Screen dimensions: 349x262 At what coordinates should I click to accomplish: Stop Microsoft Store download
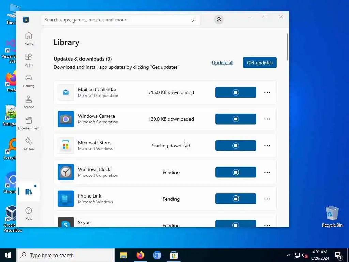(236, 145)
